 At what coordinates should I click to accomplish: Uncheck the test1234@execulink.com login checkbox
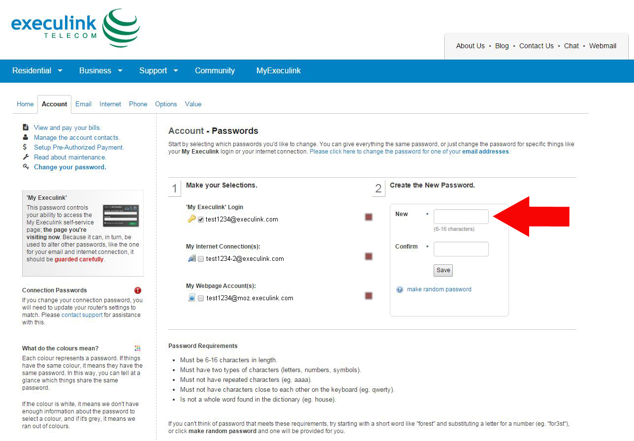pyautogui.click(x=201, y=220)
